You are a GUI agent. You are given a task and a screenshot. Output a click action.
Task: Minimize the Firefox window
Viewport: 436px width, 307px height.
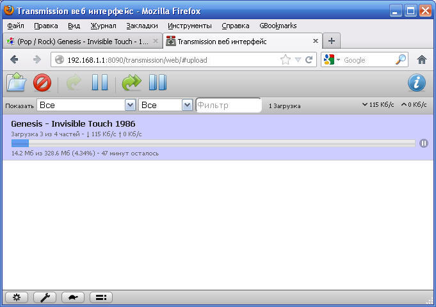point(396,11)
